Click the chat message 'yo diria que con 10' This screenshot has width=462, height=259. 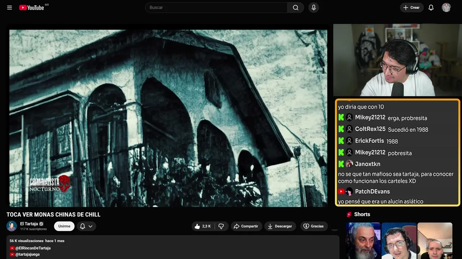361,107
